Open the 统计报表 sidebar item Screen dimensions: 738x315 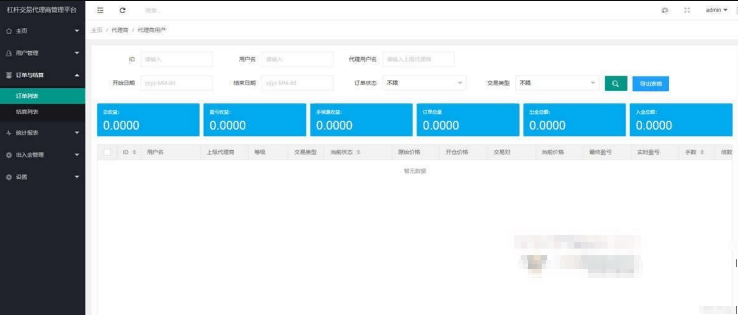point(43,133)
